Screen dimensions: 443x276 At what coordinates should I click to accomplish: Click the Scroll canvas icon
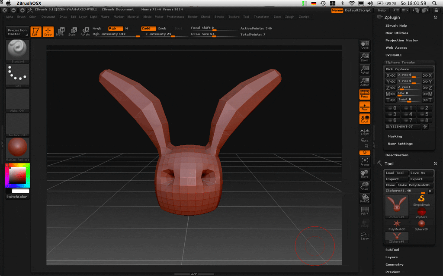[x=365, y=45]
